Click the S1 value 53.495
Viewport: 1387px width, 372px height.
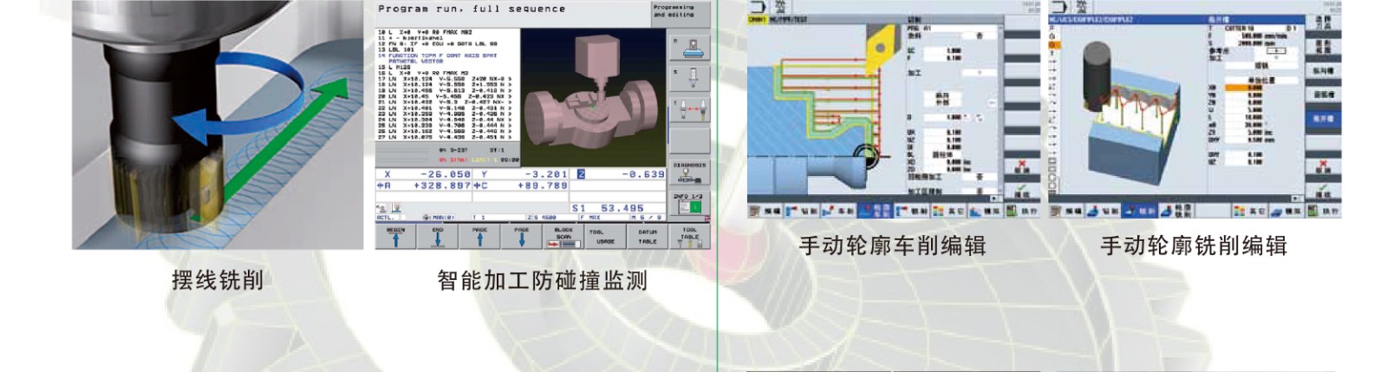click(622, 208)
